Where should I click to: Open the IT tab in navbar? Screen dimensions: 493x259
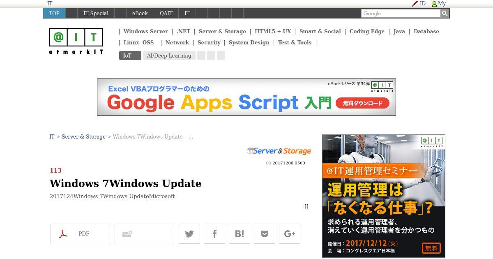[x=187, y=13]
